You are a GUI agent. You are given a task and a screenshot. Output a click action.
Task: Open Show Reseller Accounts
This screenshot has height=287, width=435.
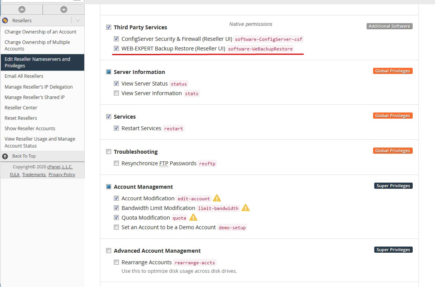pyautogui.click(x=30, y=128)
